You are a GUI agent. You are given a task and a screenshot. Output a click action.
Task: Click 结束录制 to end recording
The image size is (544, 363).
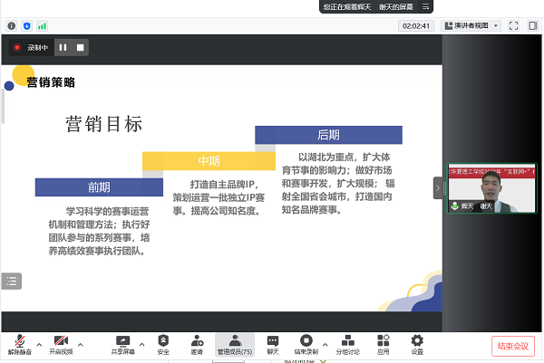[x=306, y=344]
